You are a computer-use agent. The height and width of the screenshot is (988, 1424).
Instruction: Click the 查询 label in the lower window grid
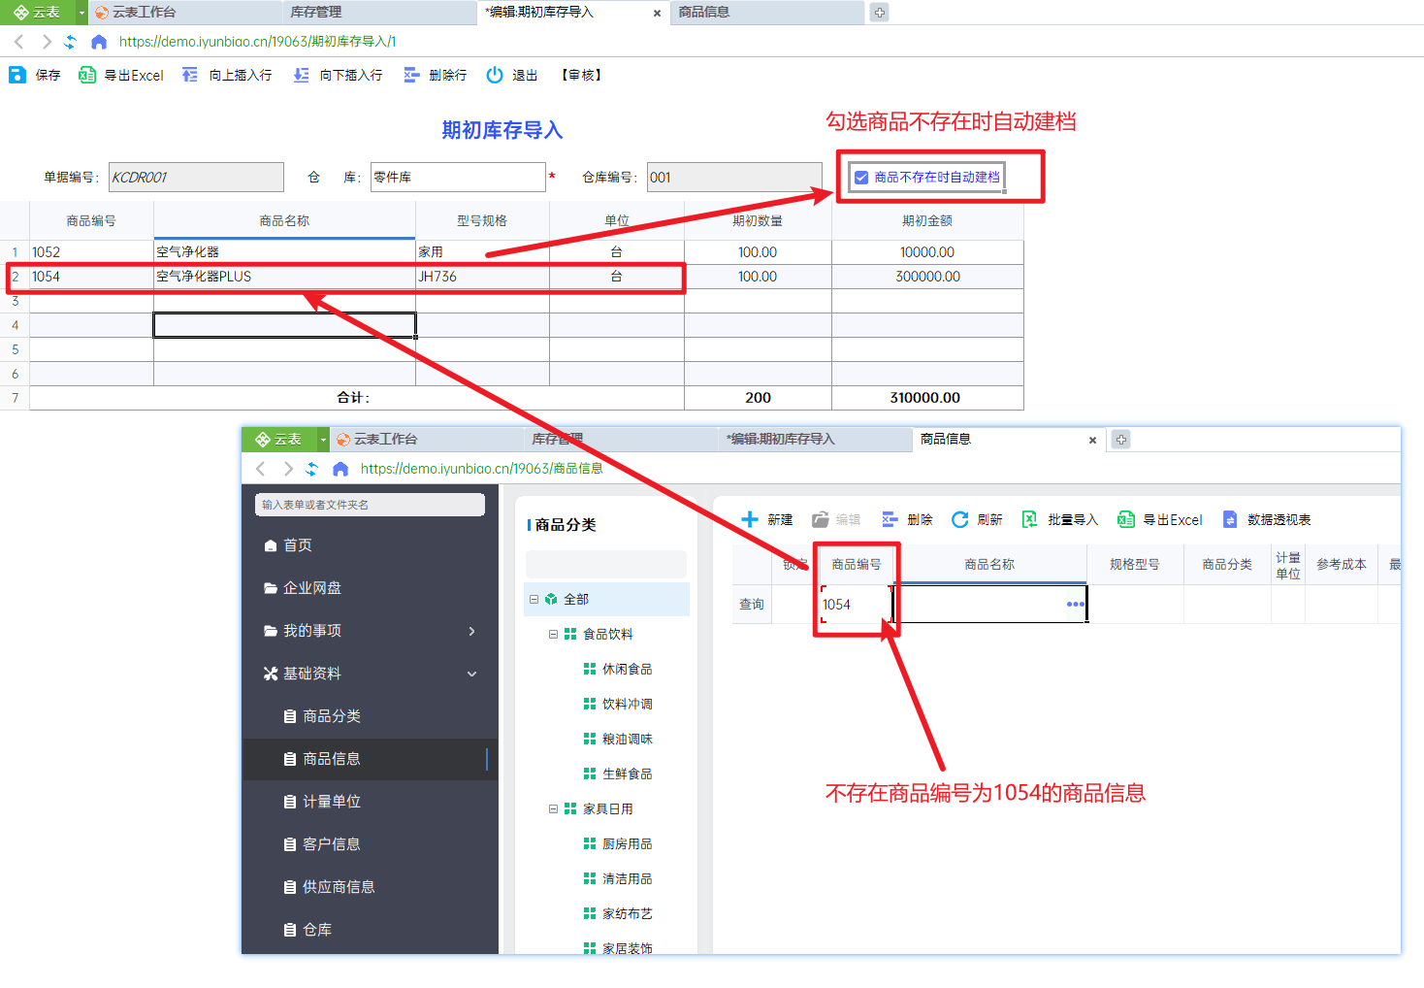[752, 604]
